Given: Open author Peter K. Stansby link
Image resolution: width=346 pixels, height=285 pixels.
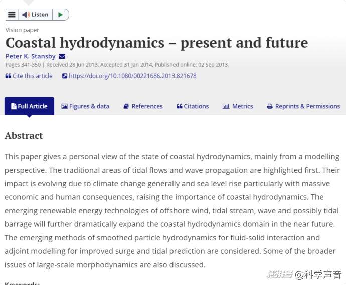Looking at the screenshot, I should [31, 56].
